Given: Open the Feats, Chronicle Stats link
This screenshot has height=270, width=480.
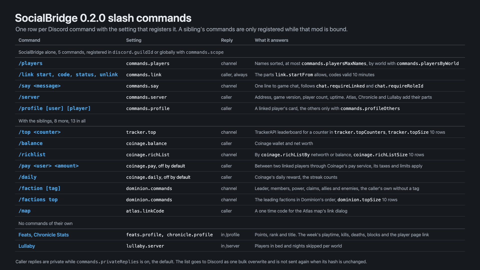Looking at the screenshot, I should point(43,235).
